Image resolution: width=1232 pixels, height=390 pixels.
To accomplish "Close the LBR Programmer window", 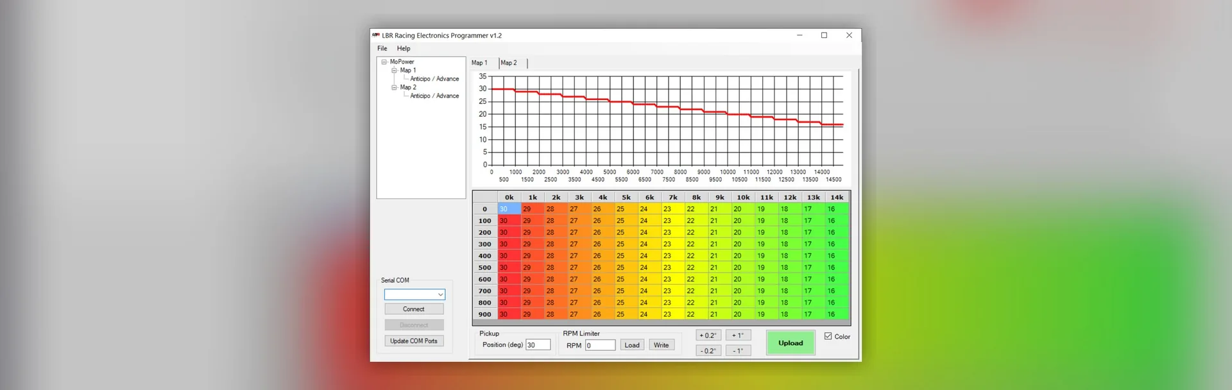I will coord(849,35).
